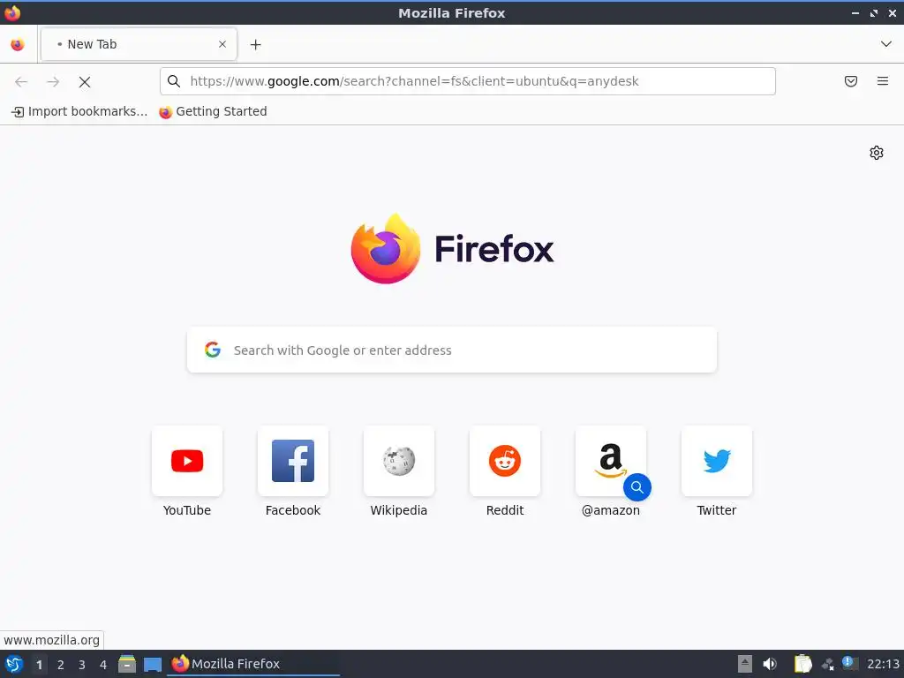Show desktop from taskbar icon

[152, 665]
